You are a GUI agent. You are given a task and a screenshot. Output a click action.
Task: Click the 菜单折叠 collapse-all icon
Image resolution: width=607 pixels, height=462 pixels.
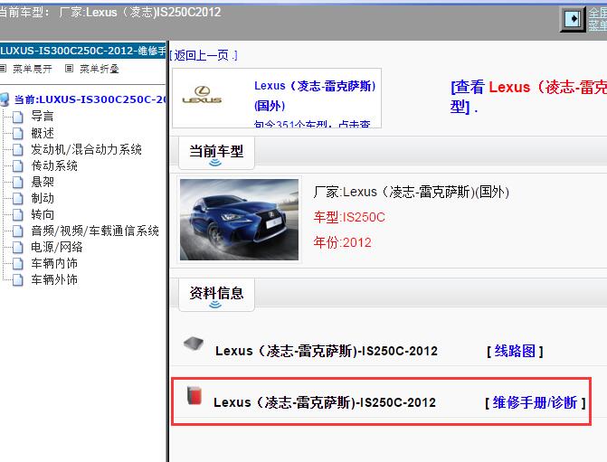coord(69,69)
